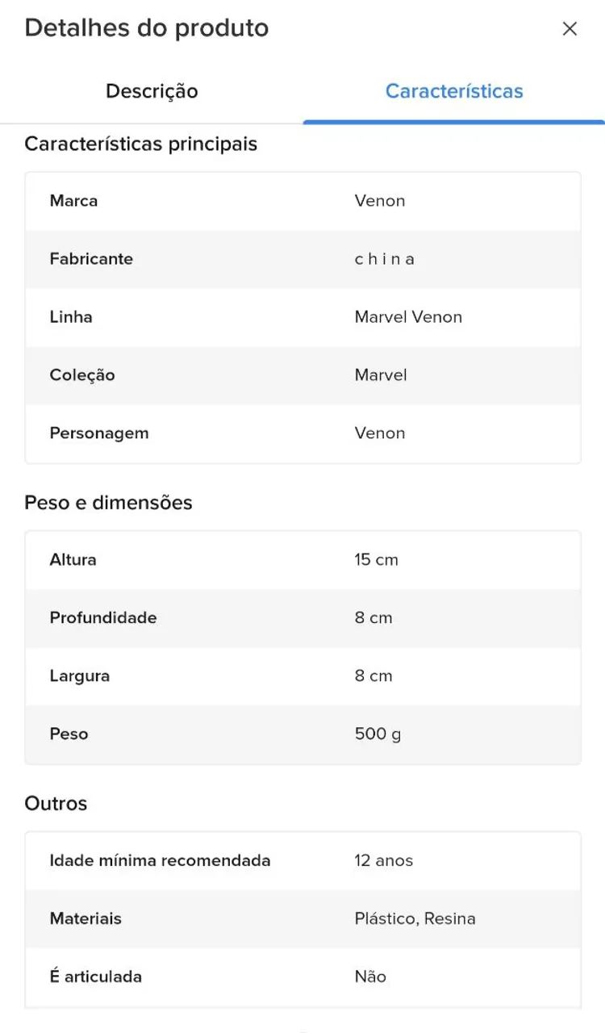Select the Linha value Marvel Venon
This screenshot has height=1033, width=605.
408,317
